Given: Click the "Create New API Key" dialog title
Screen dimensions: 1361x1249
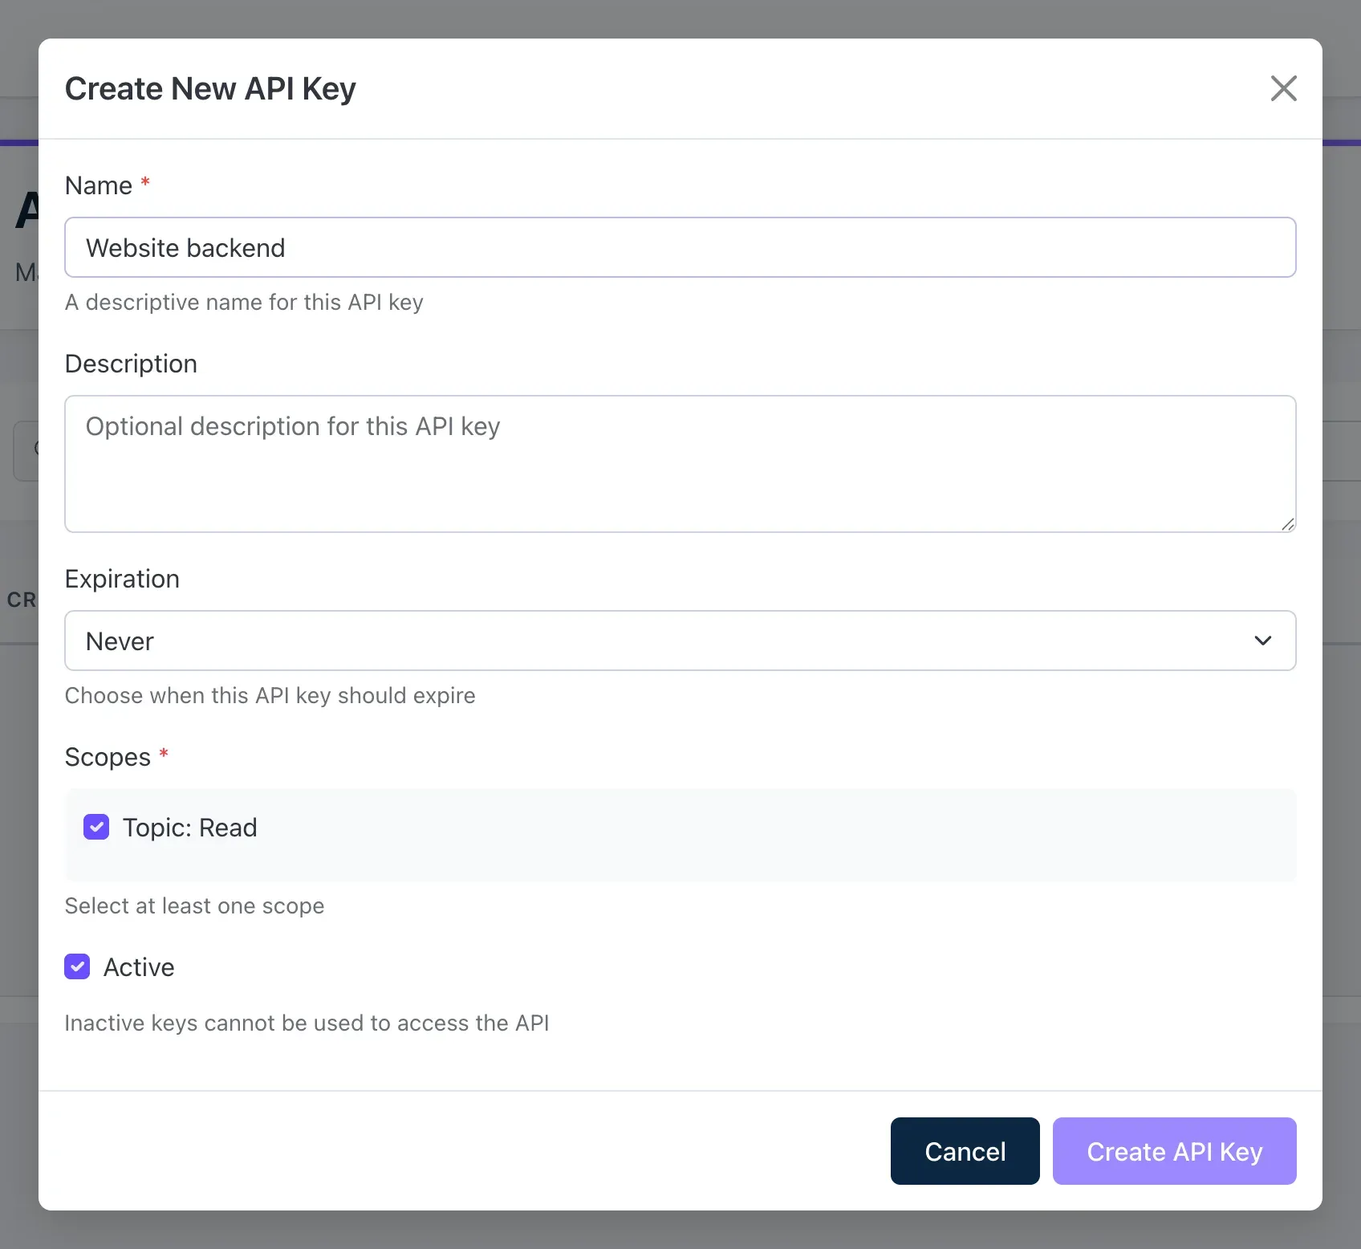Looking at the screenshot, I should click(210, 88).
